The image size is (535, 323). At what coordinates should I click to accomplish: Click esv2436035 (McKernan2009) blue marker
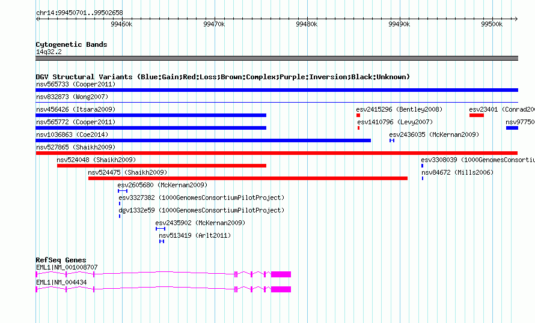pos(392,140)
